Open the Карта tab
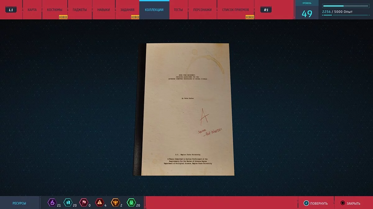373x209 pixels. [32, 10]
